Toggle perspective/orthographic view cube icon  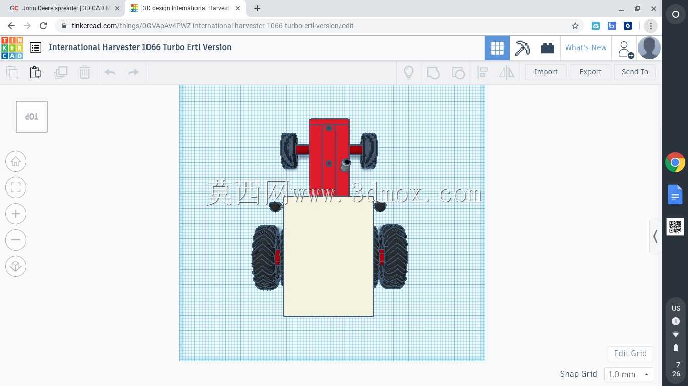tap(16, 266)
